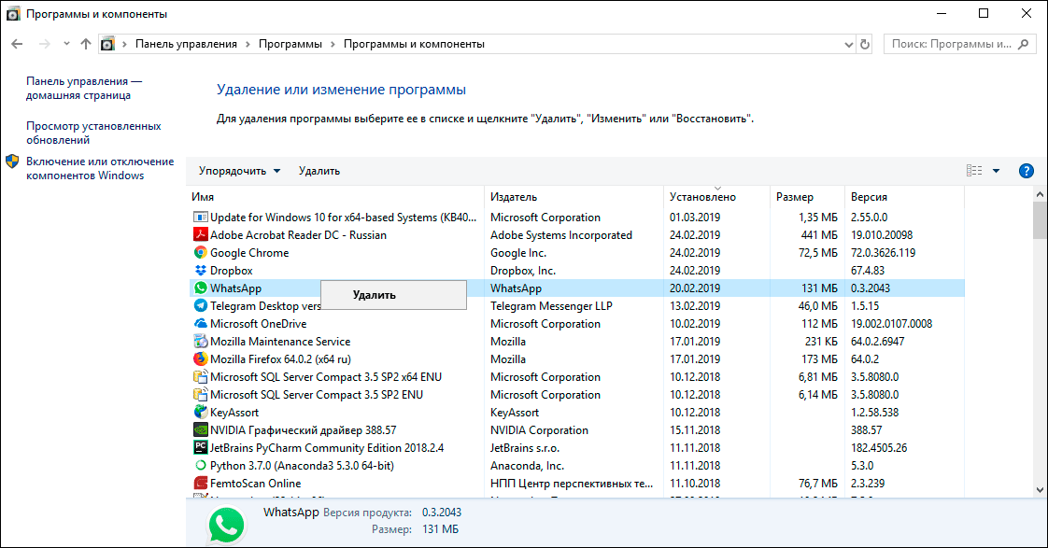Expand chevron after Панель управления breadcrumb
The height and width of the screenshot is (548, 1048).
248,44
